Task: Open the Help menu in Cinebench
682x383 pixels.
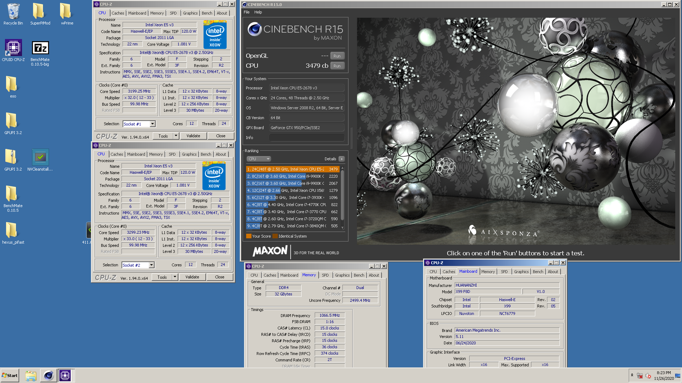Action: (x=258, y=12)
